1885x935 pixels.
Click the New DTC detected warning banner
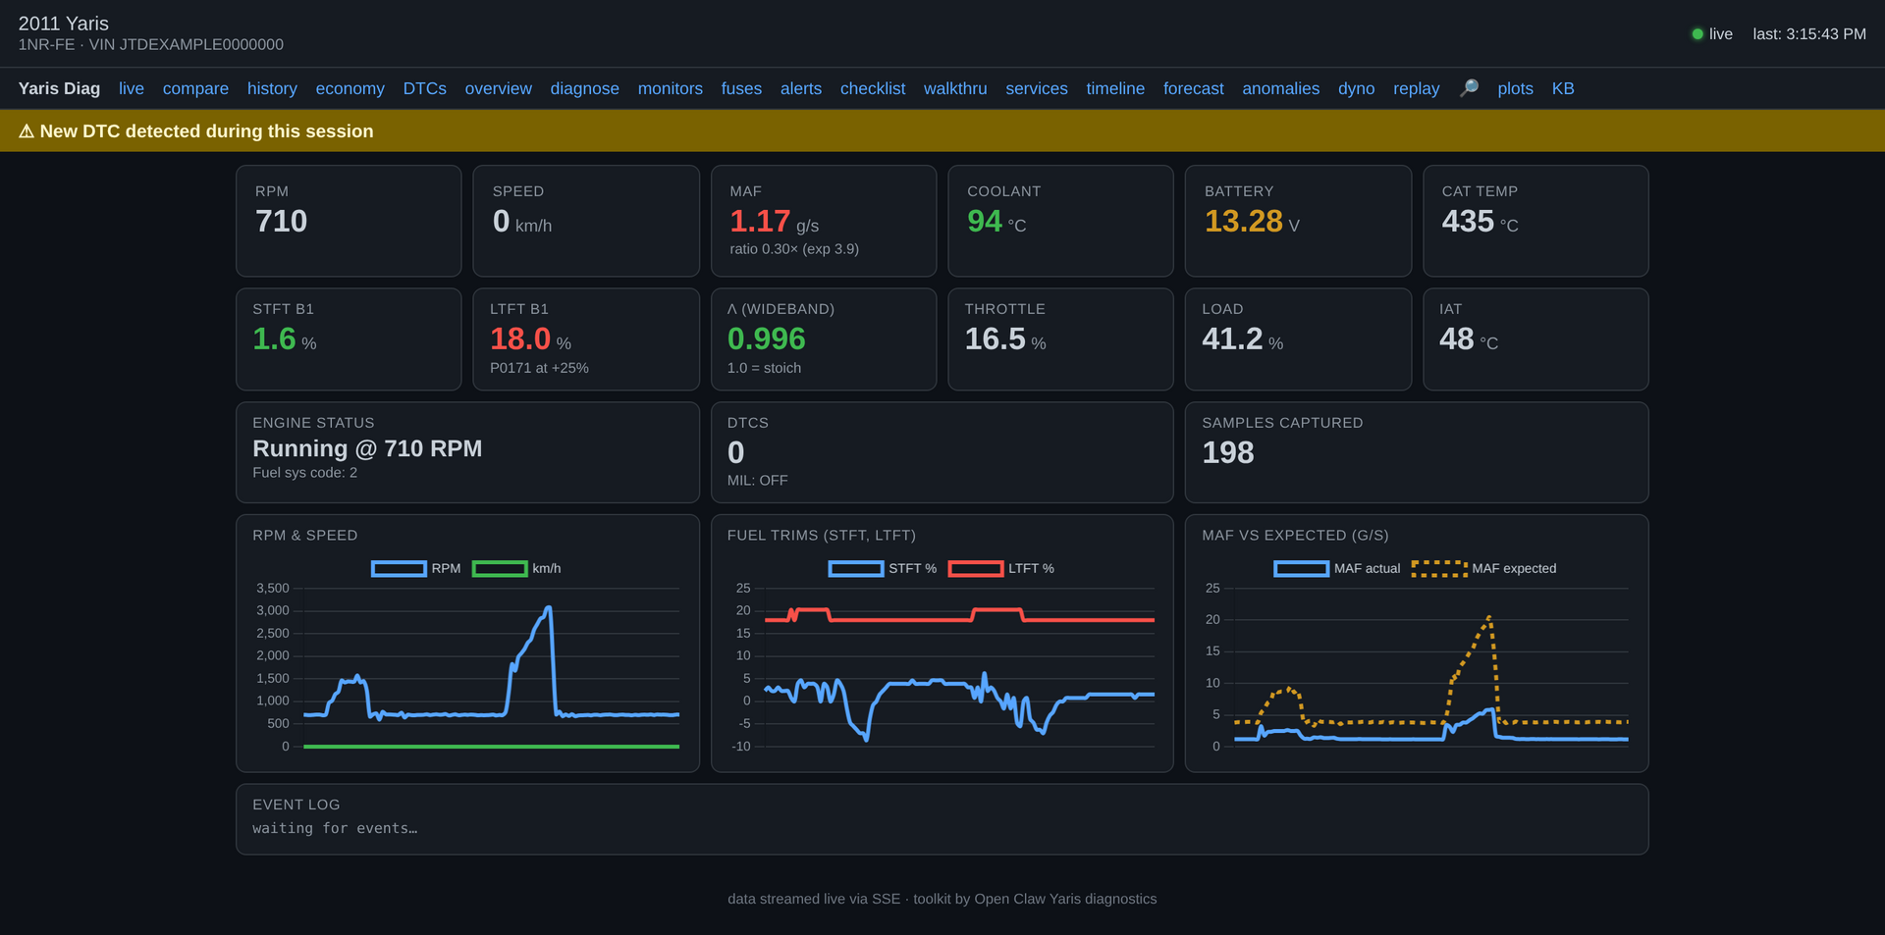pyautogui.click(x=942, y=130)
